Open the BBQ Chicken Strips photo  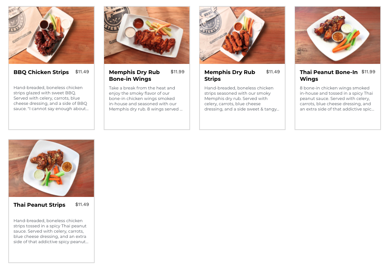[51, 35]
